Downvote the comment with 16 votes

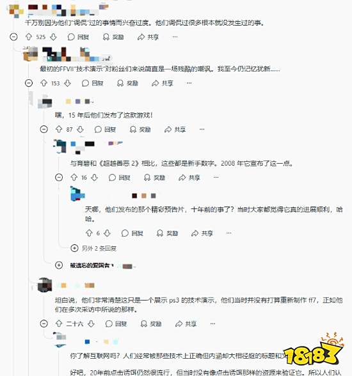[x=95, y=178]
